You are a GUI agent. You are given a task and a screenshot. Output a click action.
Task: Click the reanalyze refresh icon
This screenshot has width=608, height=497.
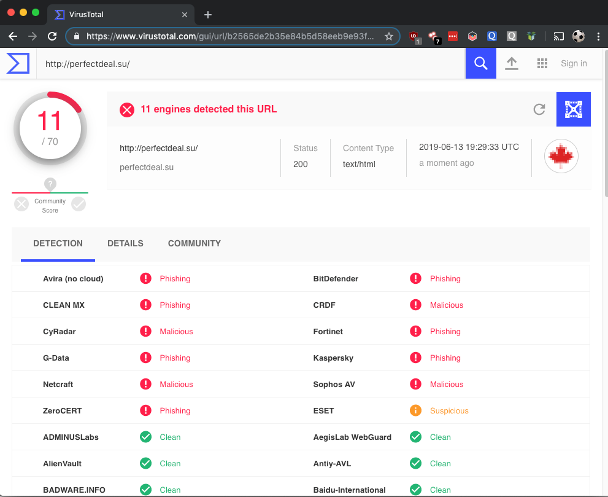pos(539,109)
